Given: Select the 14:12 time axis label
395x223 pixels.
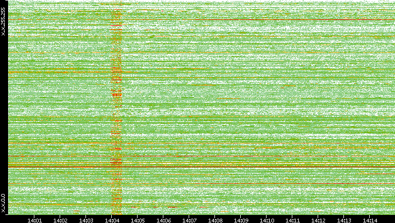Looking at the screenshot, I should [318, 220].
